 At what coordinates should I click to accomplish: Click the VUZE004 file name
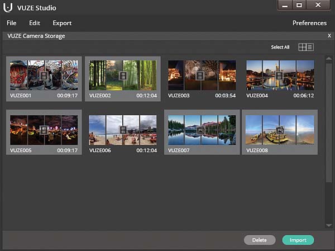click(x=257, y=96)
